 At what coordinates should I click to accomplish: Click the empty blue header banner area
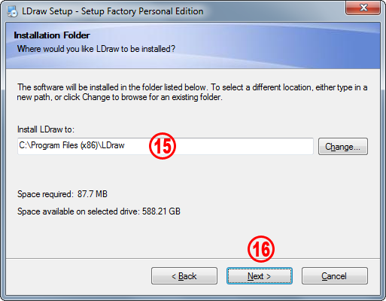click(276, 45)
